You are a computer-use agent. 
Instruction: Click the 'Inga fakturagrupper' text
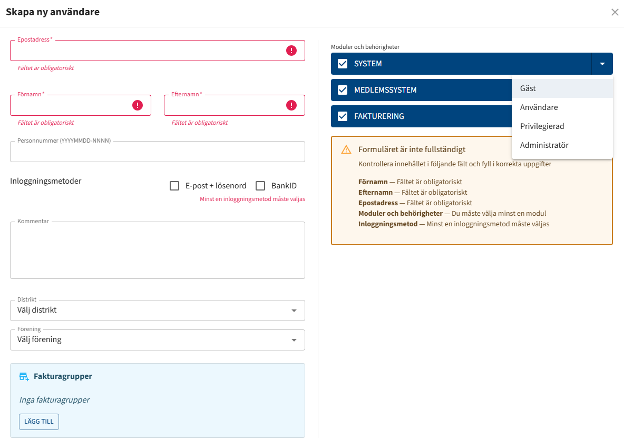(x=54, y=399)
